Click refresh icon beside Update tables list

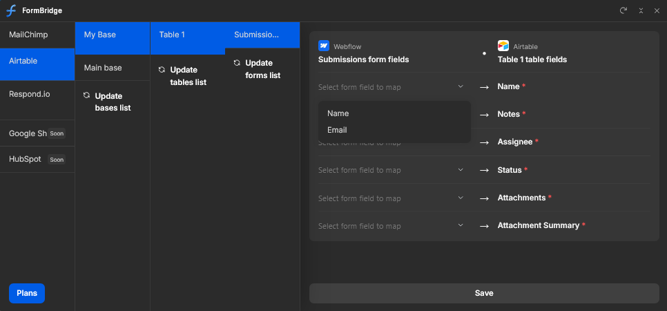(x=162, y=69)
